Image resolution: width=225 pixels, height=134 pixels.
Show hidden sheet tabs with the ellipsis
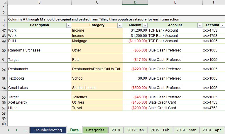pos(25,130)
